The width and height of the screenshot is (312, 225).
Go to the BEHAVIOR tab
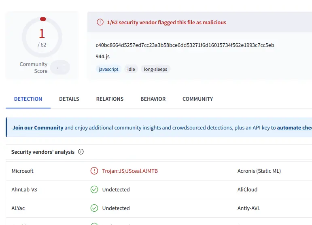tap(153, 99)
